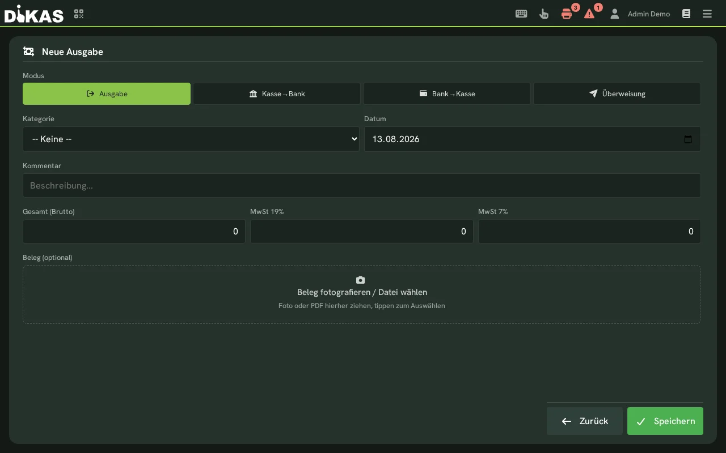This screenshot has height=453, width=726.
Task: Open the warning alerts icon
Action: tap(589, 14)
